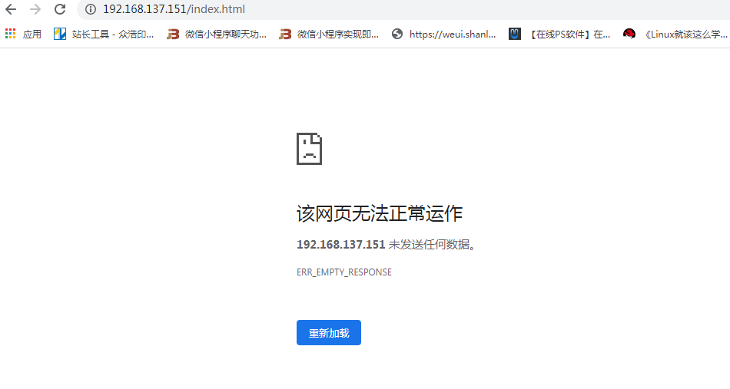The height and width of the screenshot is (389, 730).
Task: Open 微信小程序聊天功 bookmark
Action: click(217, 34)
